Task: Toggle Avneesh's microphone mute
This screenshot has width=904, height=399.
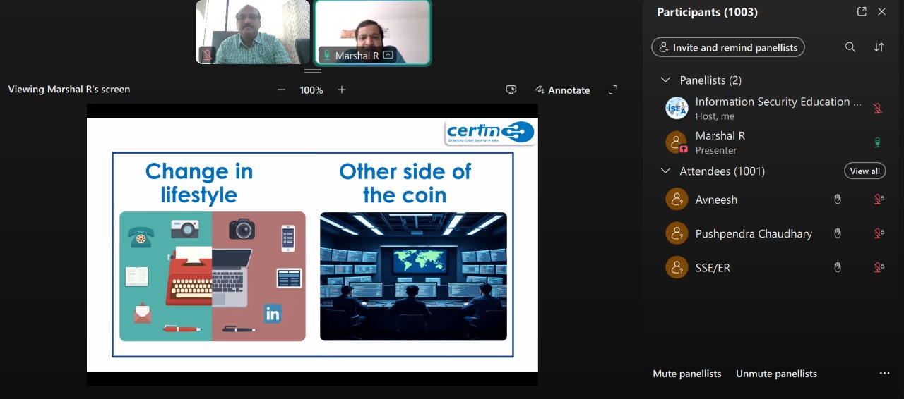Action: [x=879, y=199]
